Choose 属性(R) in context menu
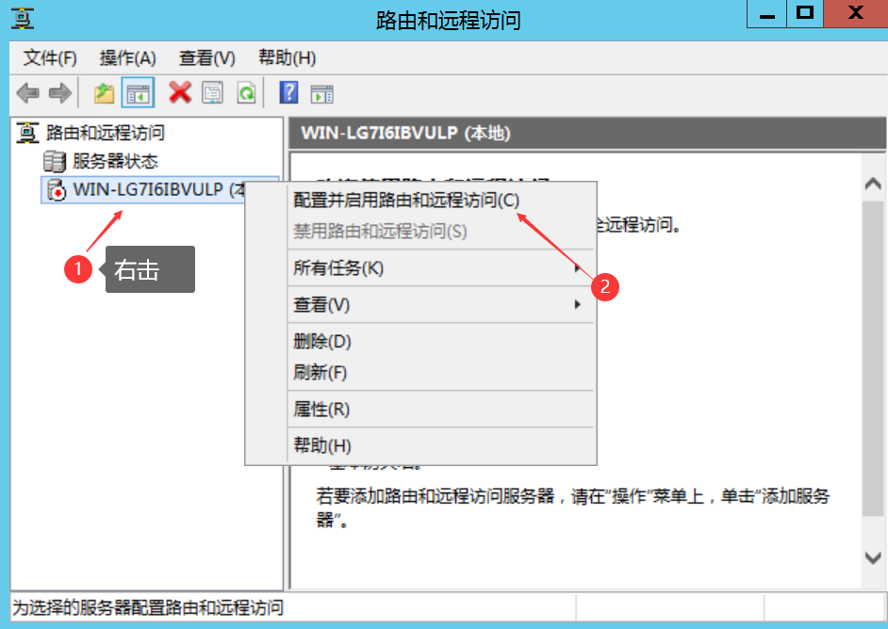 tap(421, 410)
